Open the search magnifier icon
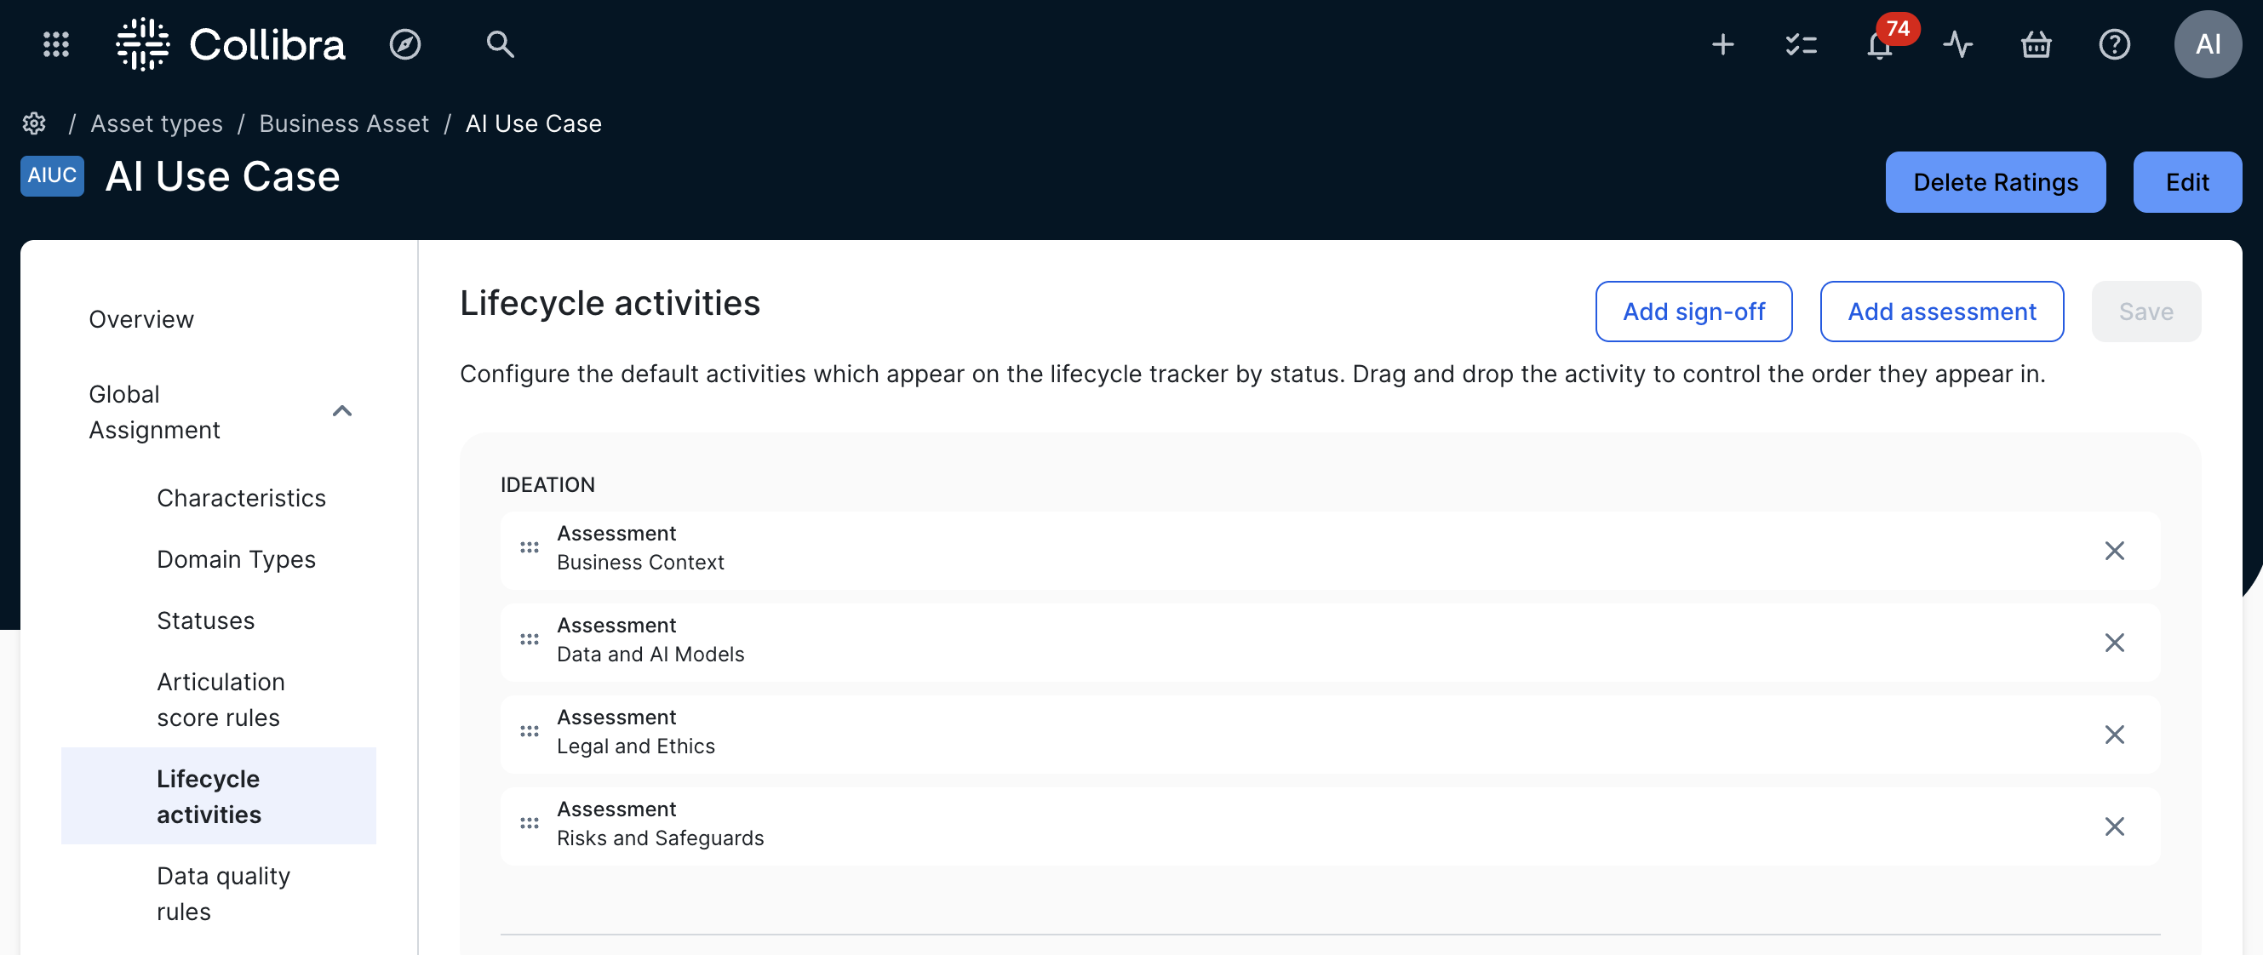Screen dimensions: 2263x955 [x=500, y=44]
